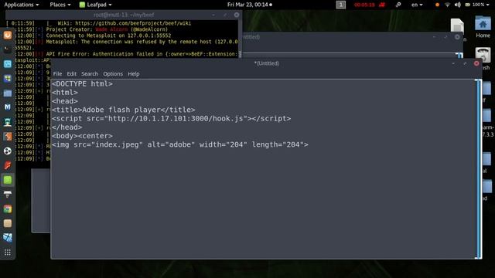Open the Applications menu
The image size is (495, 278).
tap(22, 5)
